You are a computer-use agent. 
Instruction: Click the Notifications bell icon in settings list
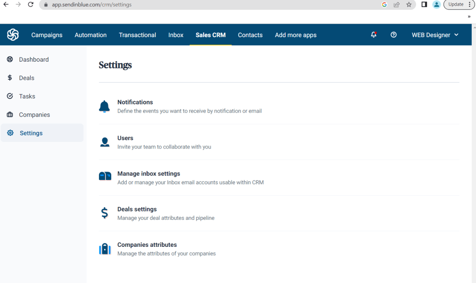click(x=105, y=106)
